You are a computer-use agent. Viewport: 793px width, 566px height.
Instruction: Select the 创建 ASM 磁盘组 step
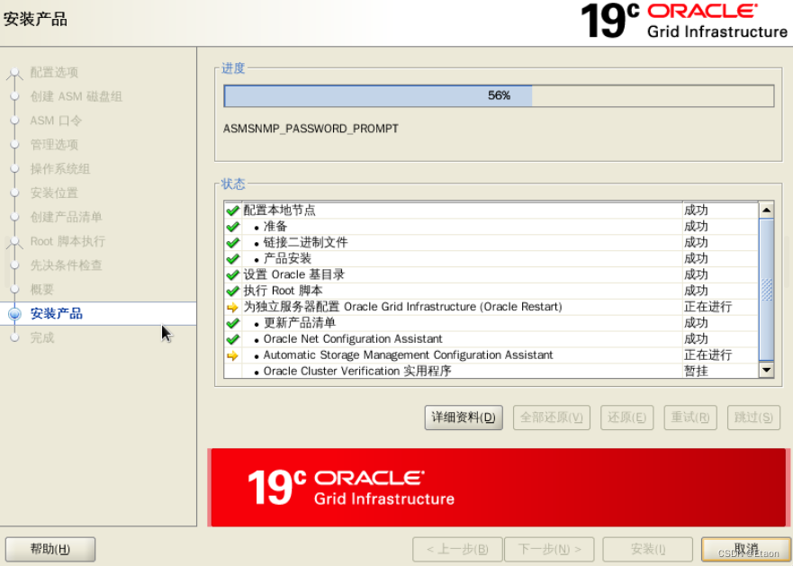76,96
